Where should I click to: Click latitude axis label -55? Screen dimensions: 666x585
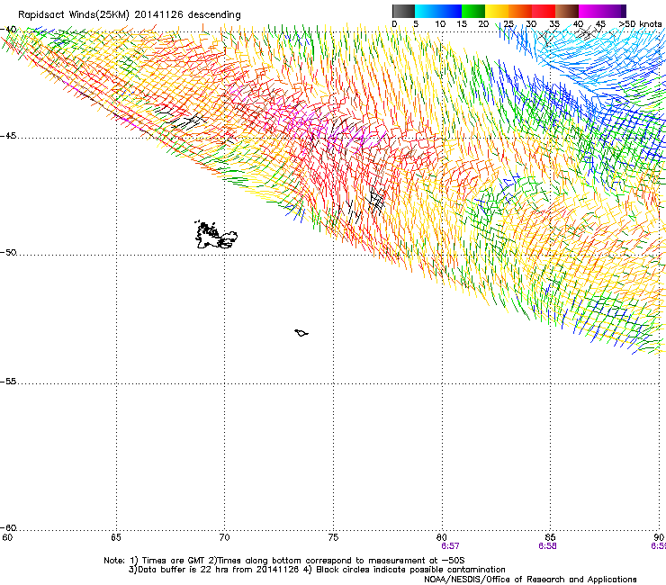pos(8,381)
